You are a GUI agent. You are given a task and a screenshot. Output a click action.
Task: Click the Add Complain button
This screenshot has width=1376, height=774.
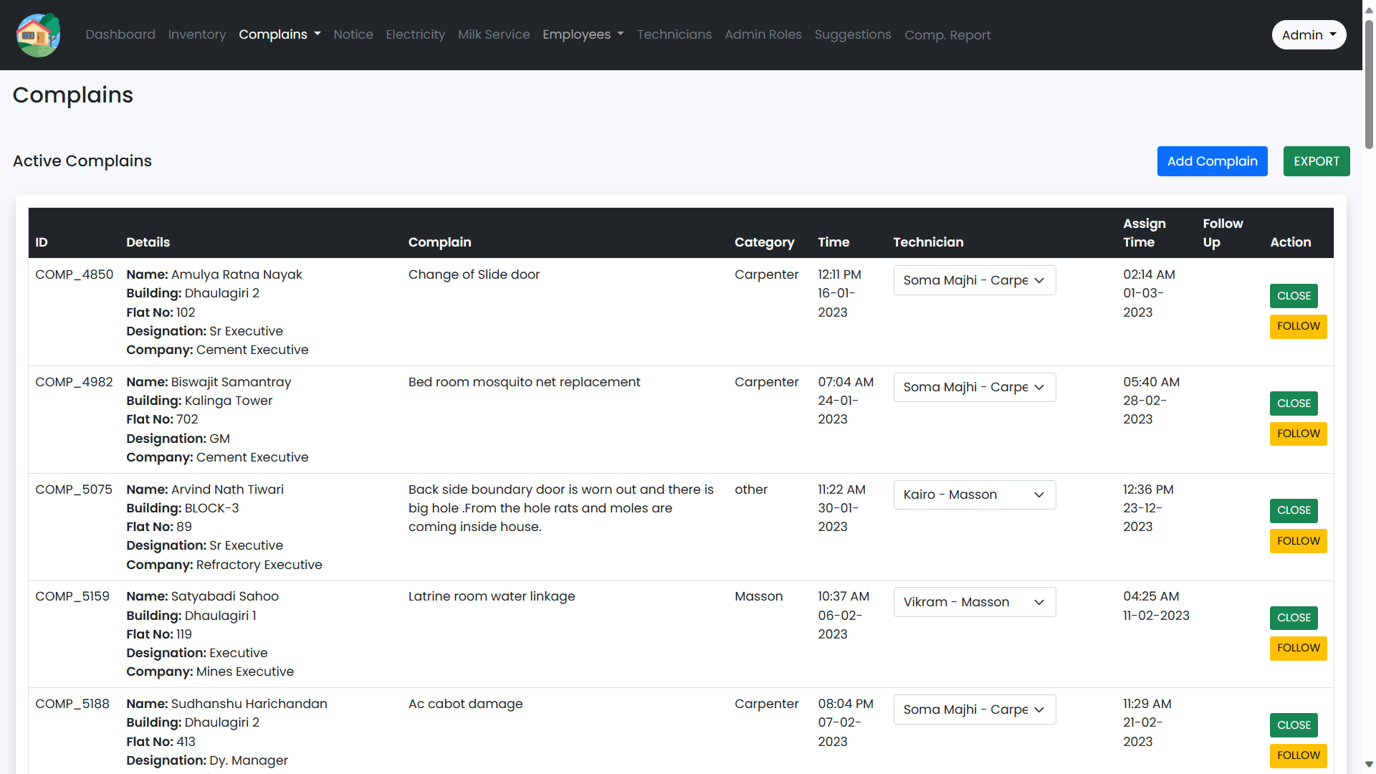point(1212,161)
